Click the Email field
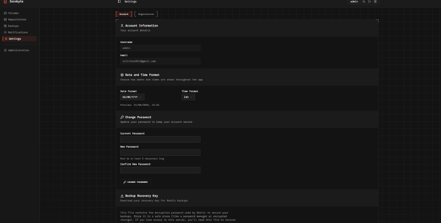This screenshot has height=223, width=441. 160,61
